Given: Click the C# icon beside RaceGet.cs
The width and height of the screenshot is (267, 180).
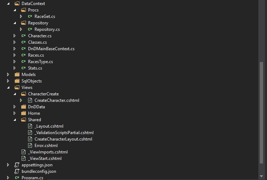Looking at the screenshot, I should coord(30,16).
